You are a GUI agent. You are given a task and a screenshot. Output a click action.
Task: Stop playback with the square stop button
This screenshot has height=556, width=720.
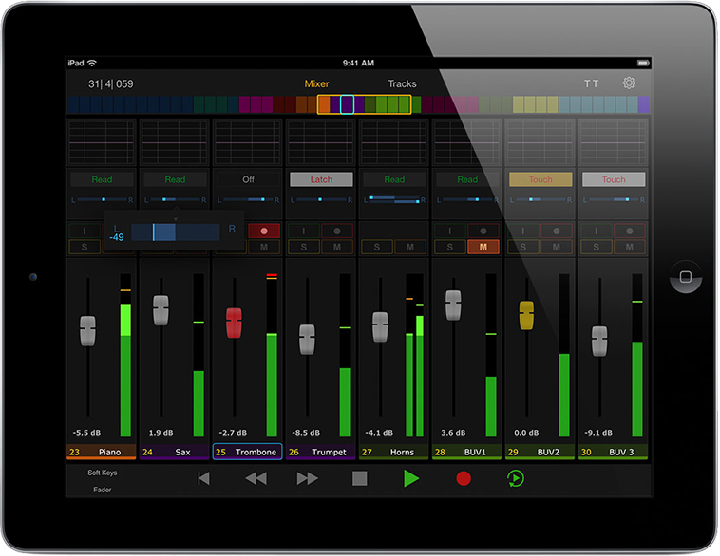[x=360, y=478]
